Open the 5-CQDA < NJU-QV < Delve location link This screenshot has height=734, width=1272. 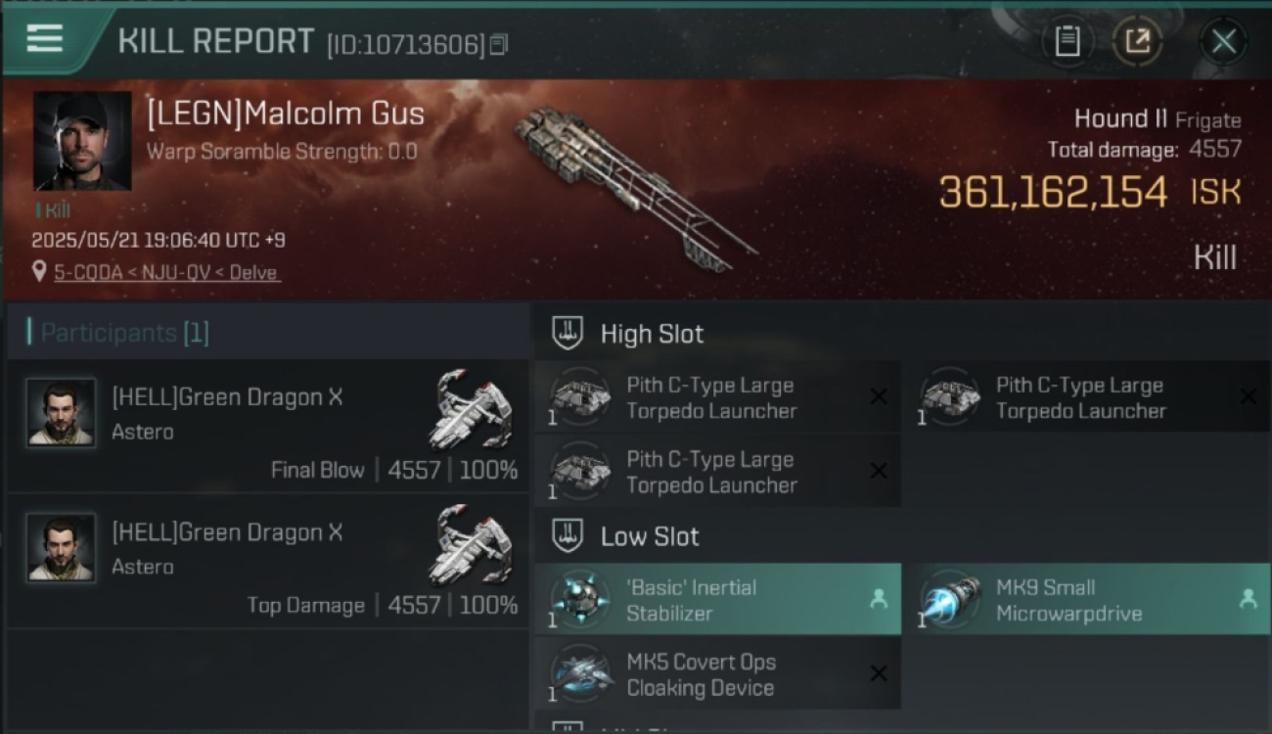166,272
